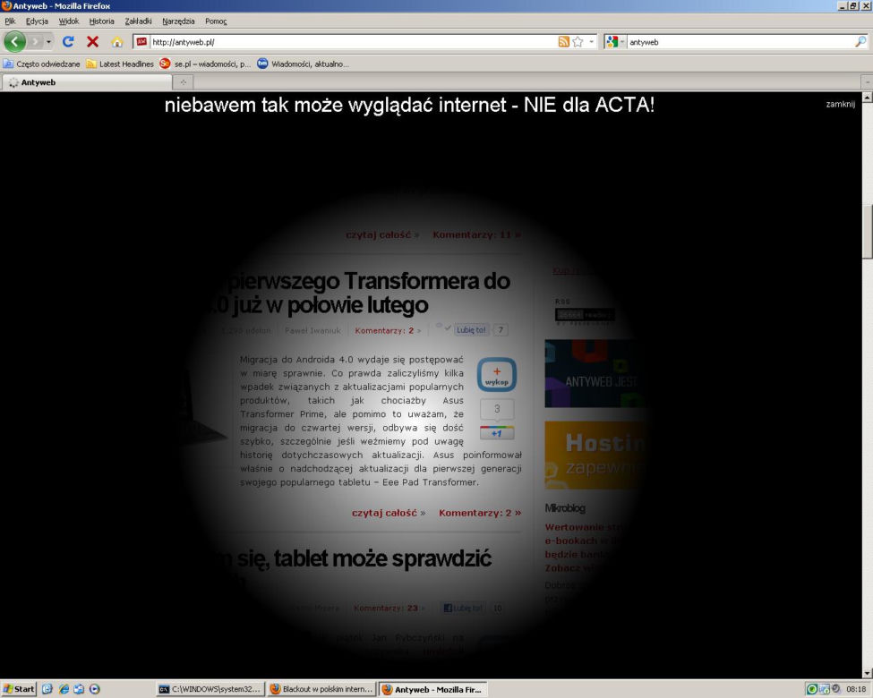Click the Show Desktop Quick Launch icon
The image size is (873, 698).
click(47, 689)
